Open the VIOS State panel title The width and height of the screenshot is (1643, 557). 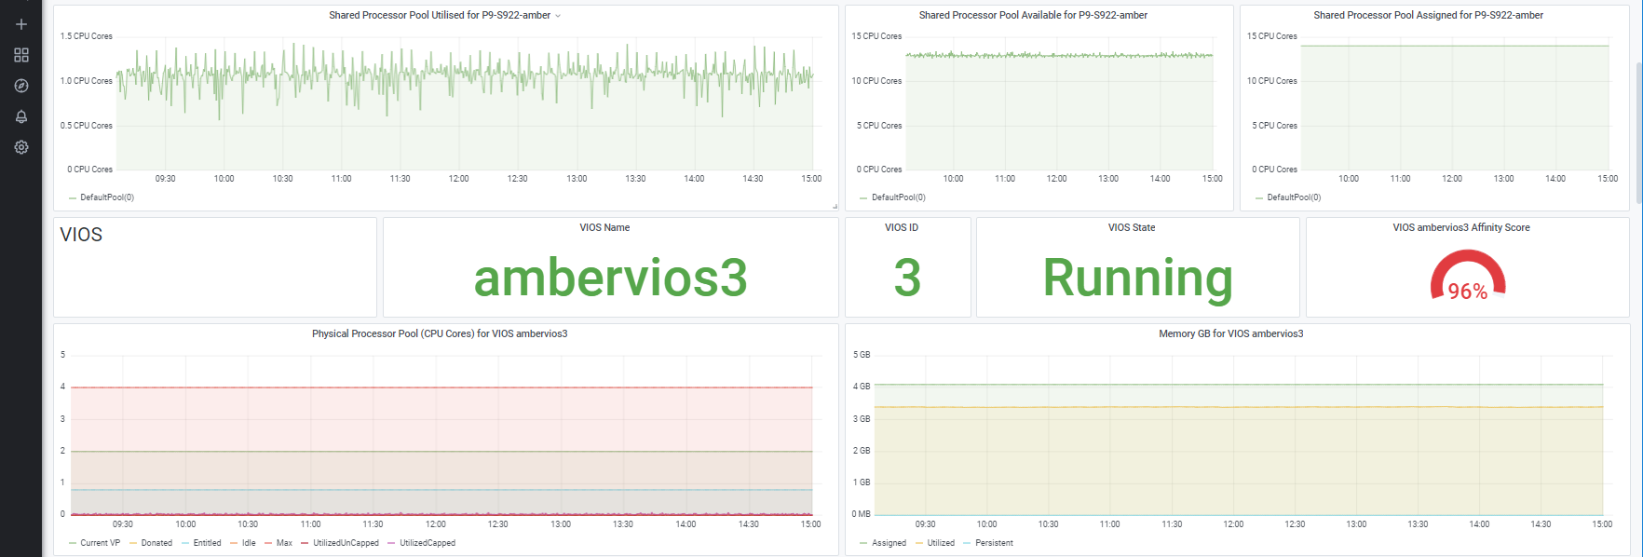coord(1132,227)
